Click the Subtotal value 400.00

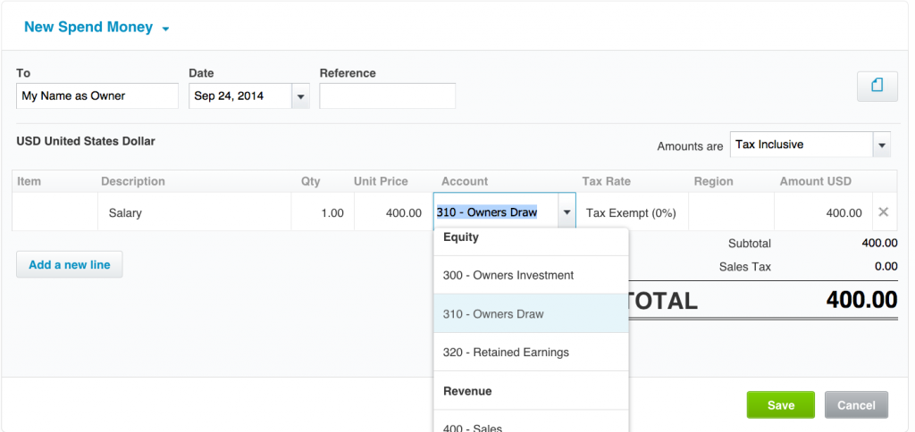pos(879,243)
